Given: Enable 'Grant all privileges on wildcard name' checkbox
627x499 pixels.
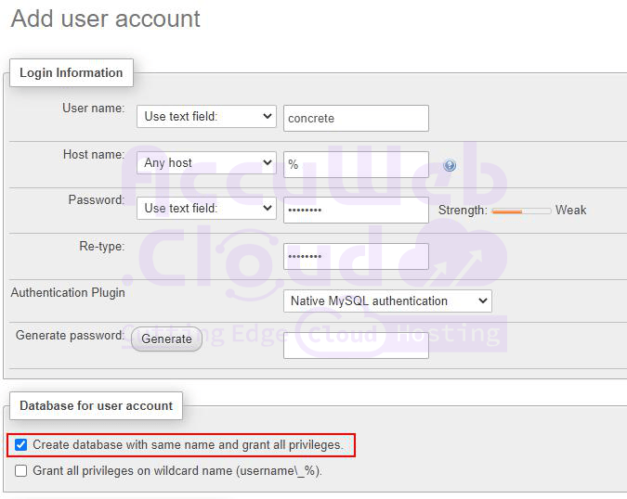Looking at the screenshot, I should (x=21, y=471).
